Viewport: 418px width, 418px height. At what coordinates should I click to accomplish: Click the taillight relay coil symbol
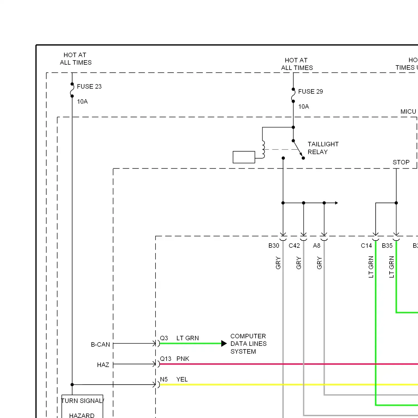tap(263, 149)
